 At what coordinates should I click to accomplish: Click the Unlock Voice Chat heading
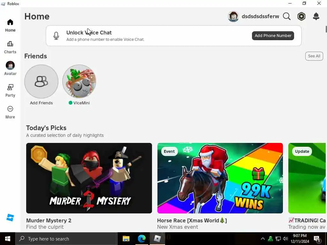[x=89, y=33]
